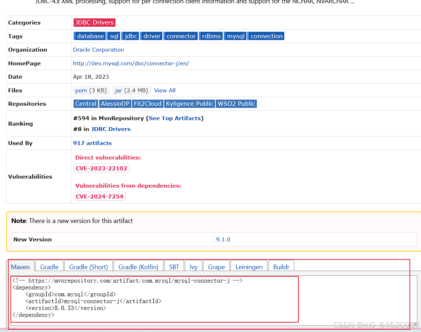The width and height of the screenshot is (421, 332).
Task: Open the Fit2Cloud repository badge
Action: coord(148,104)
